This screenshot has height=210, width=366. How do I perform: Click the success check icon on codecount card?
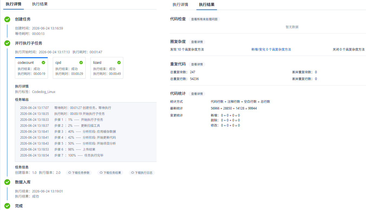pyautogui.click(x=43, y=62)
